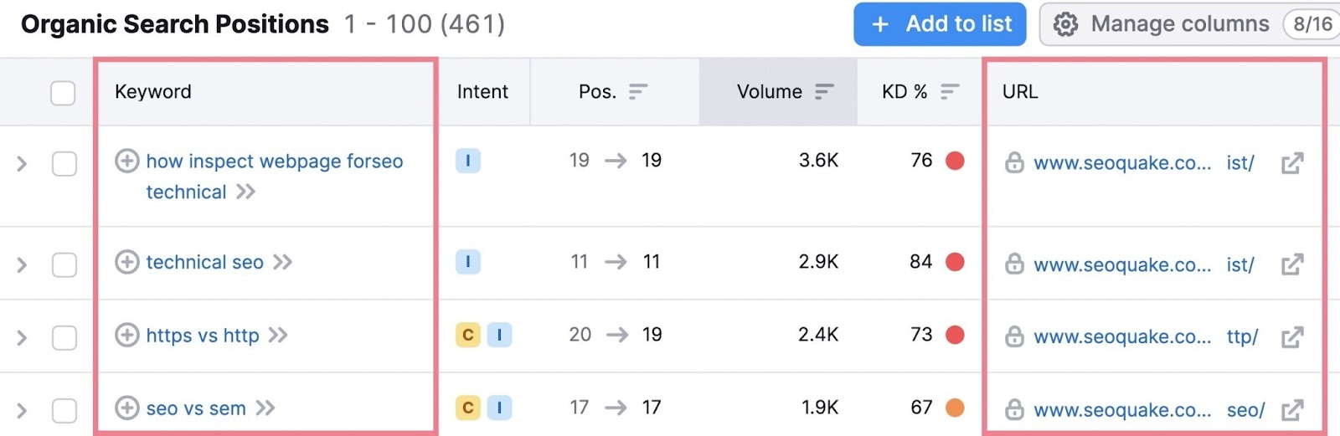
Task: Click double-arrow icon after 'technical seo'
Action: pyautogui.click(x=283, y=263)
